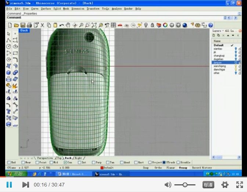247x192 pixels.
Task: Select the dianchigai layer row
Action: click(226, 69)
